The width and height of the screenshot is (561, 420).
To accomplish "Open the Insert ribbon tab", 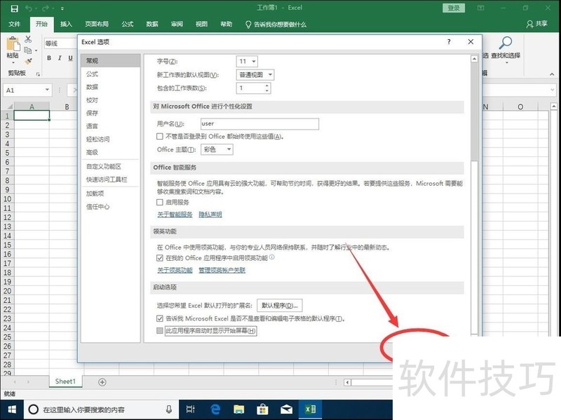I will [66, 24].
